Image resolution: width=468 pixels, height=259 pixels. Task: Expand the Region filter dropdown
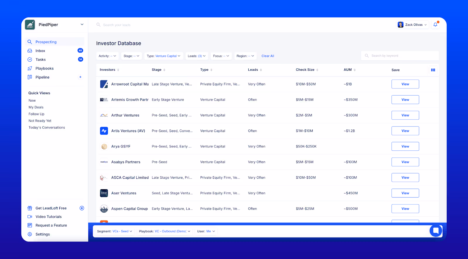coord(245,56)
